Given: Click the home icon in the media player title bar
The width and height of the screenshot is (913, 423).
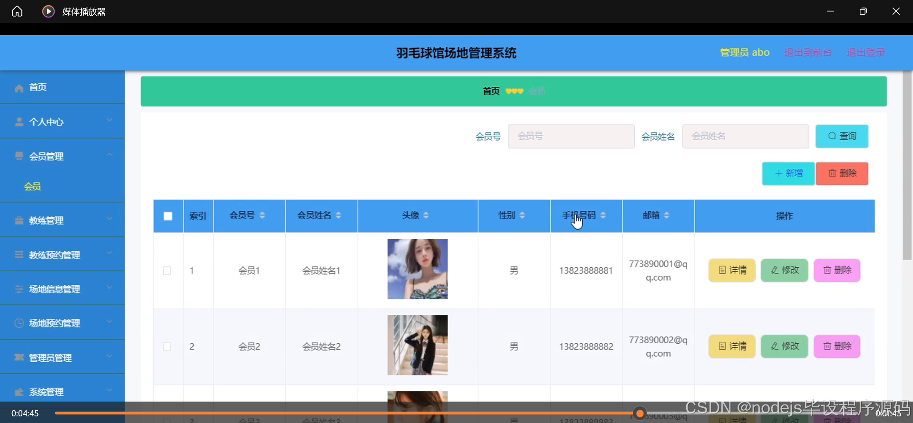Looking at the screenshot, I should click(x=17, y=11).
